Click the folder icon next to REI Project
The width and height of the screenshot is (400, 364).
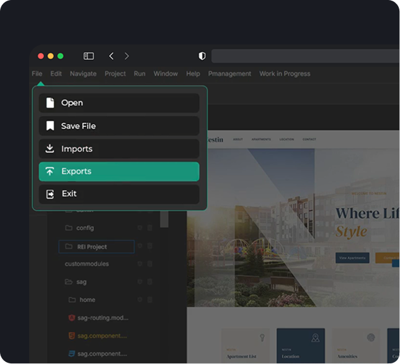tap(69, 246)
